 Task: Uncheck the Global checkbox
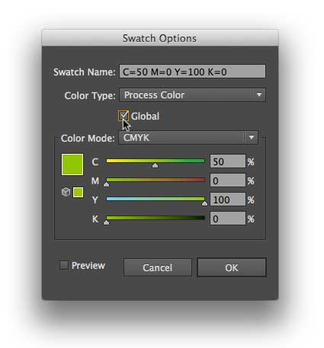(124, 116)
